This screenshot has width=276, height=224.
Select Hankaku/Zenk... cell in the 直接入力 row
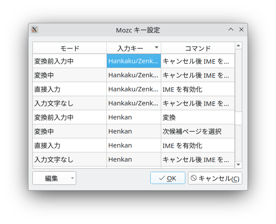[x=134, y=89]
